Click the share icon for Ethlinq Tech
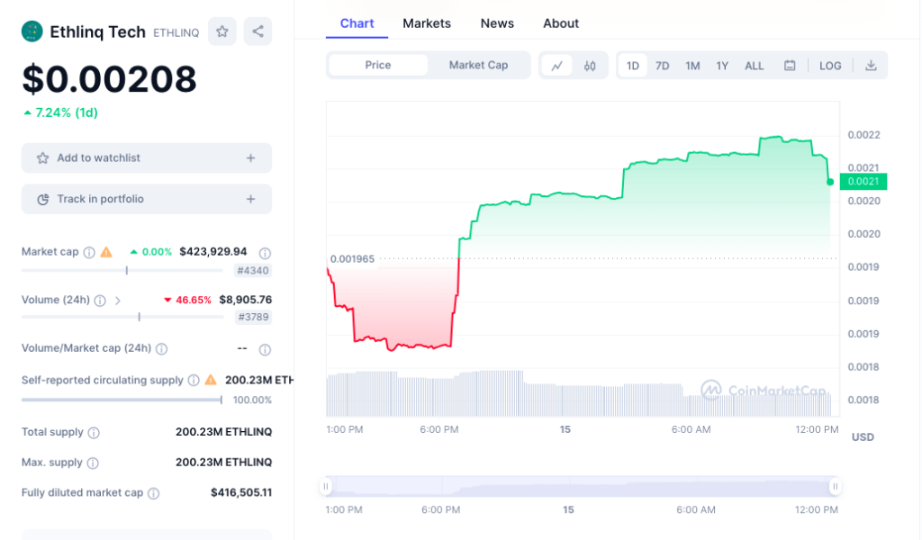Screen dimensions: 922x540 point(258,31)
